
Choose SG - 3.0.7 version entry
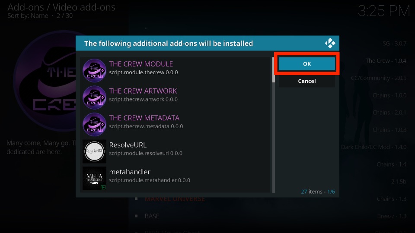394,44
